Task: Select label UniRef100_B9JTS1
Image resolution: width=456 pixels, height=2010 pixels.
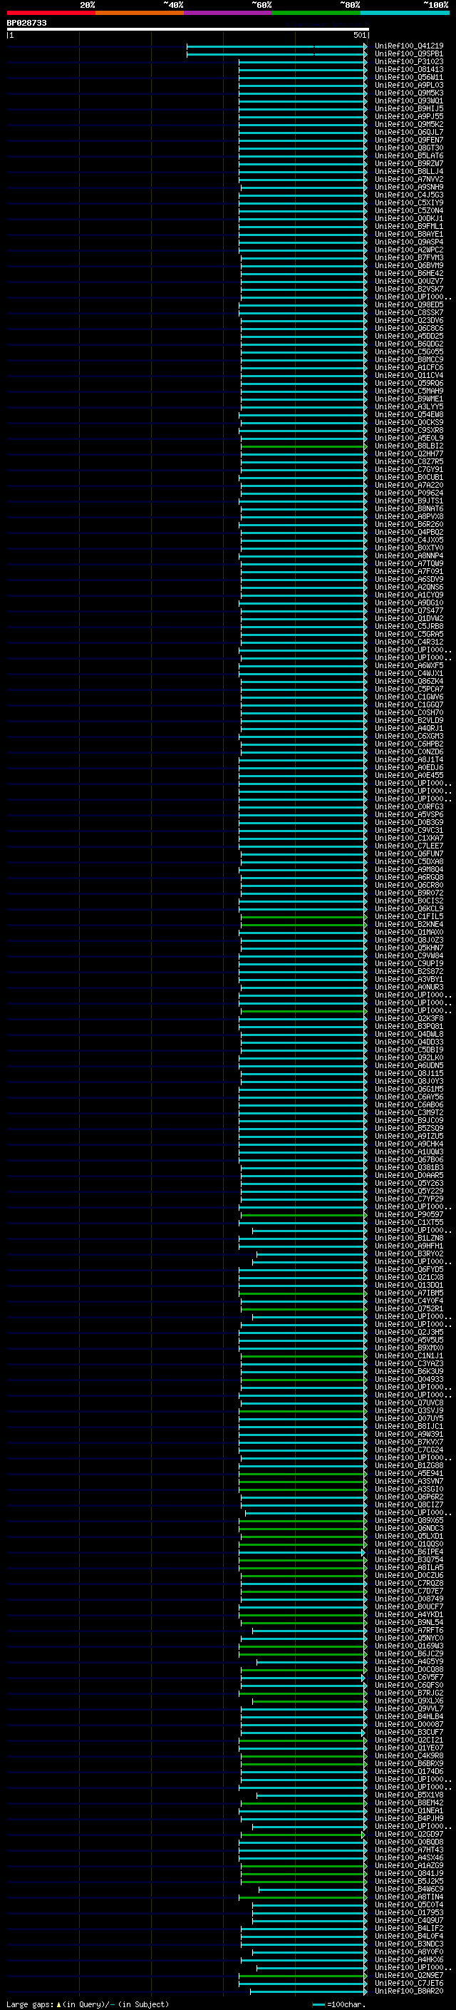Action: (x=409, y=501)
